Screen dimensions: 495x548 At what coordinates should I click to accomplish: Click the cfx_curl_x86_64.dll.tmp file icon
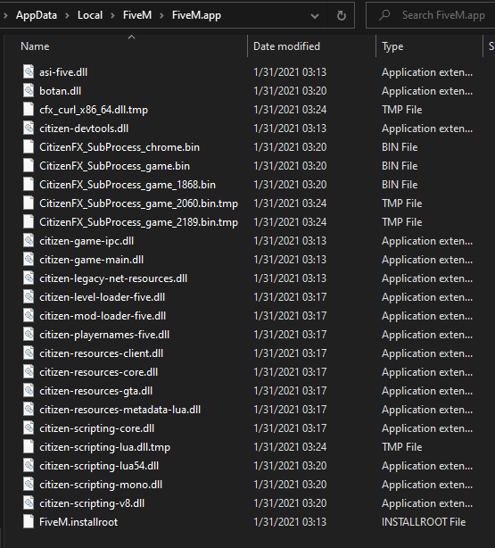click(x=29, y=110)
